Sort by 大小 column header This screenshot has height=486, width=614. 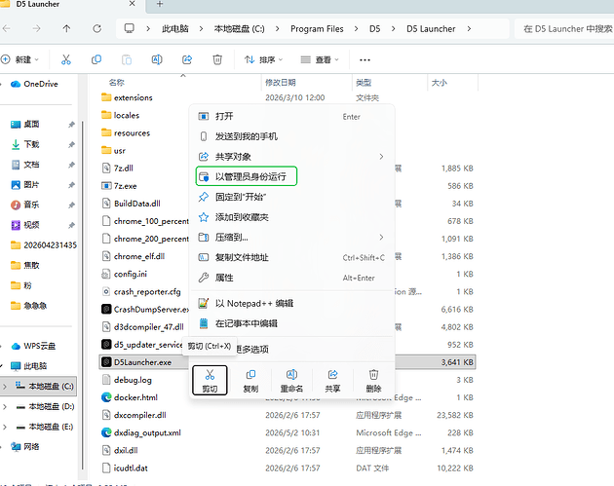pyautogui.click(x=439, y=82)
